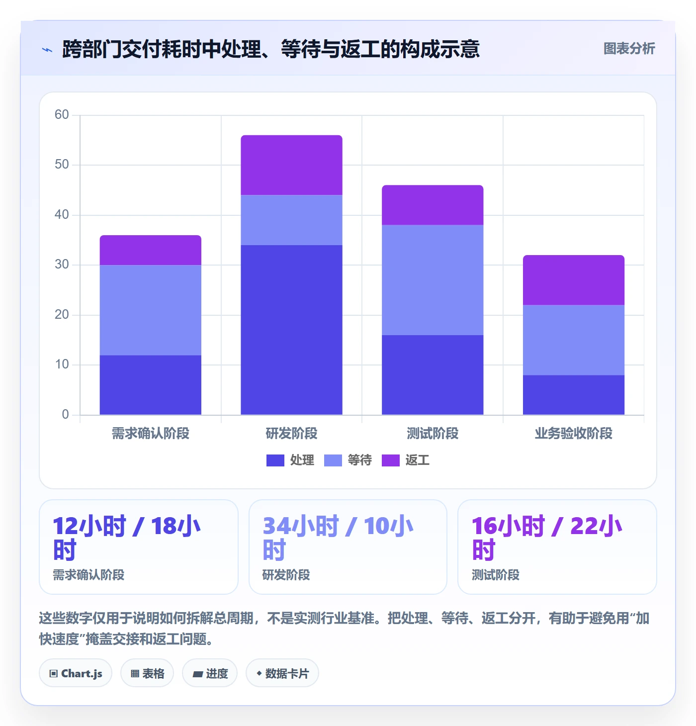Click the y-axis value 30
The height and width of the screenshot is (726, 696).
pyautogui.click(x=62, y=265)
